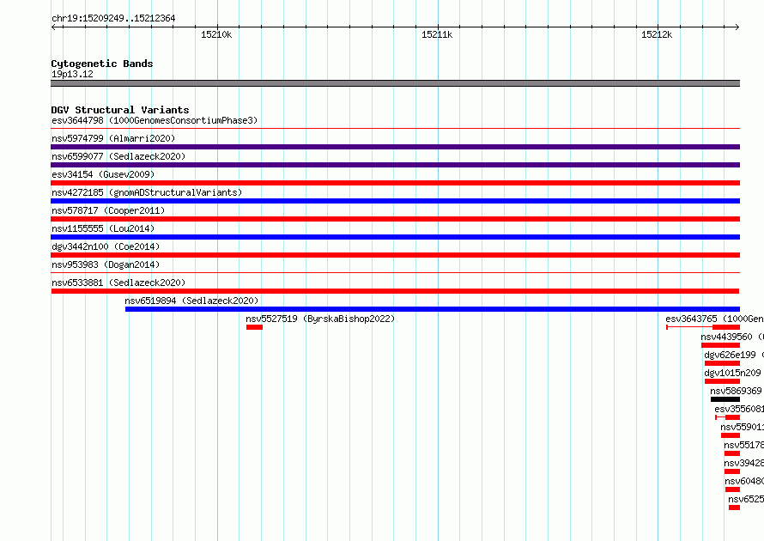764x541 pixels.
Task: Click the red bar under nsv6525 label
Action: [734, 508]
